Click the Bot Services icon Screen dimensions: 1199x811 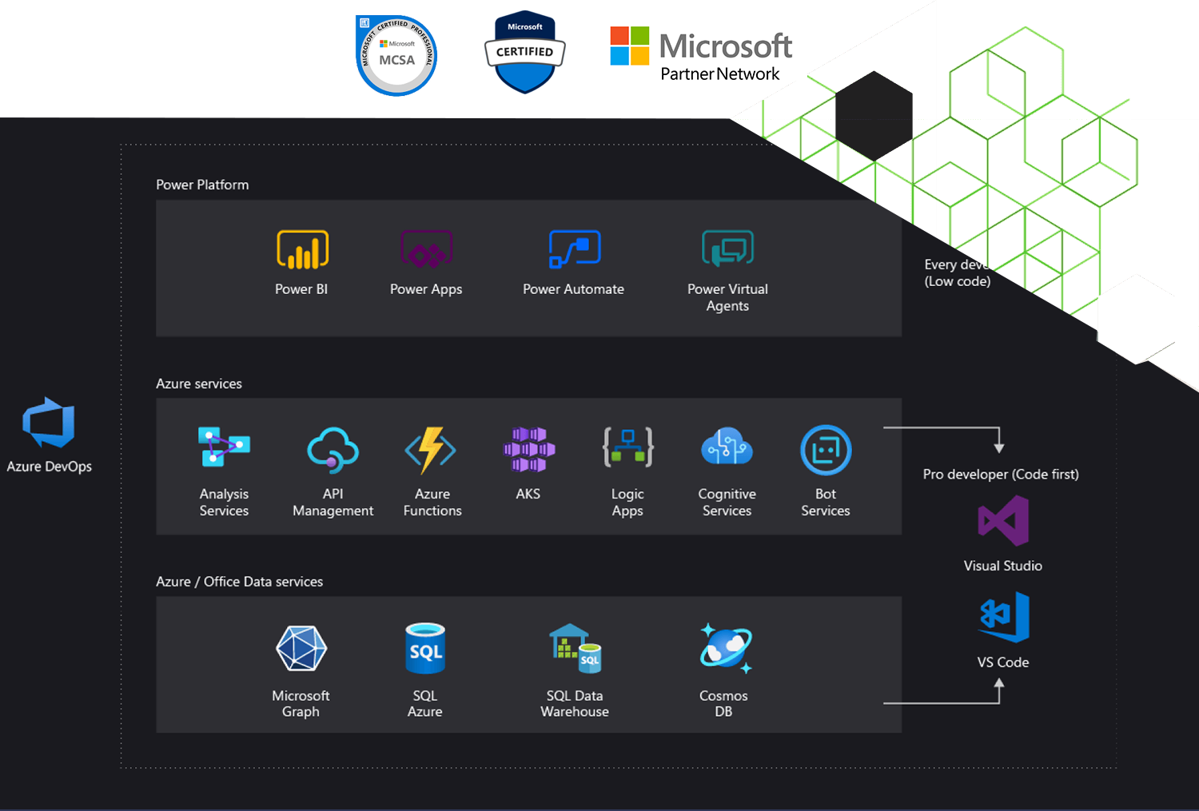(826, 450)
